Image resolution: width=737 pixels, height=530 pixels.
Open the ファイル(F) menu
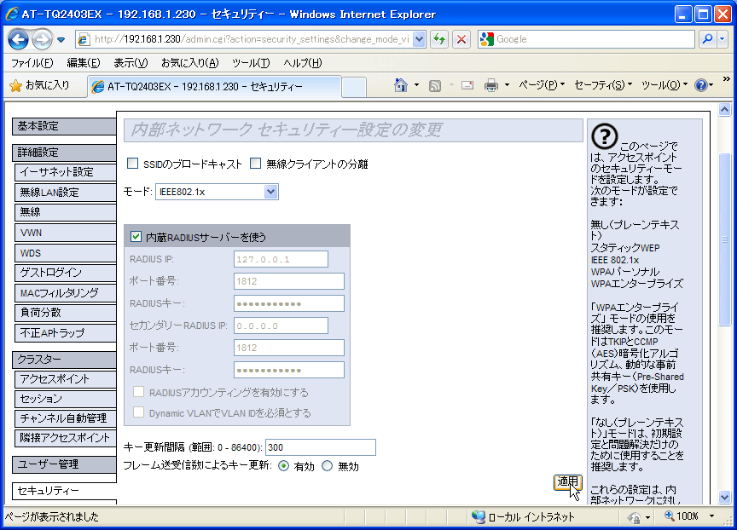tap(32, 63)
